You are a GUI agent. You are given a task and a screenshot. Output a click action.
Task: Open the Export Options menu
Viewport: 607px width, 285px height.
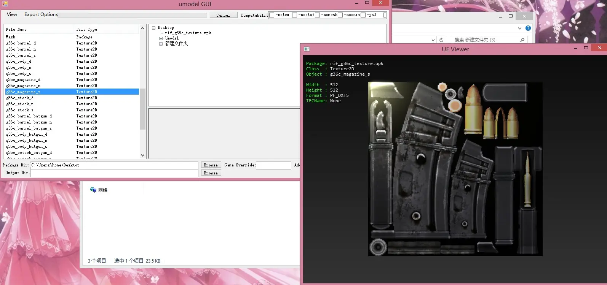41,14
